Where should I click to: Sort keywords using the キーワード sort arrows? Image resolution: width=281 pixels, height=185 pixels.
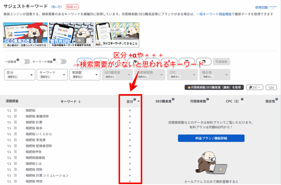point(79,102)
